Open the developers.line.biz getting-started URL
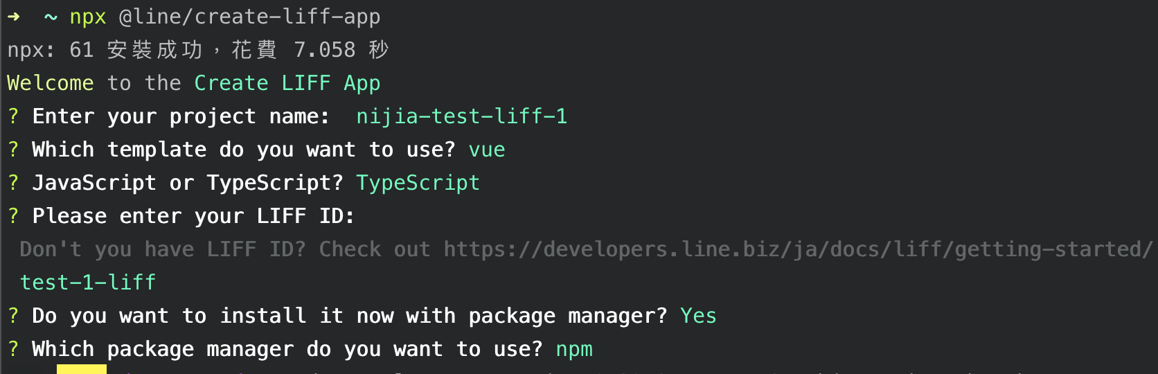Viewport: 1158px width, 374px height. point(797,249)
